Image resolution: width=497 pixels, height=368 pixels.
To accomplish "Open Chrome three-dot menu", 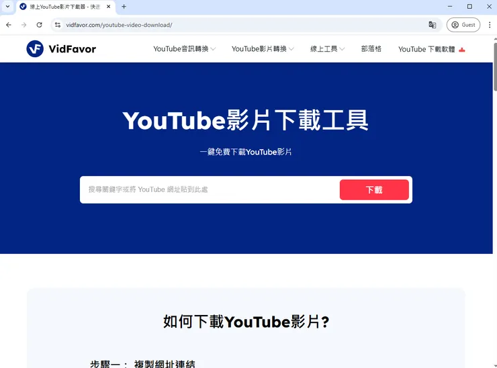I will (x=490, y=25).
